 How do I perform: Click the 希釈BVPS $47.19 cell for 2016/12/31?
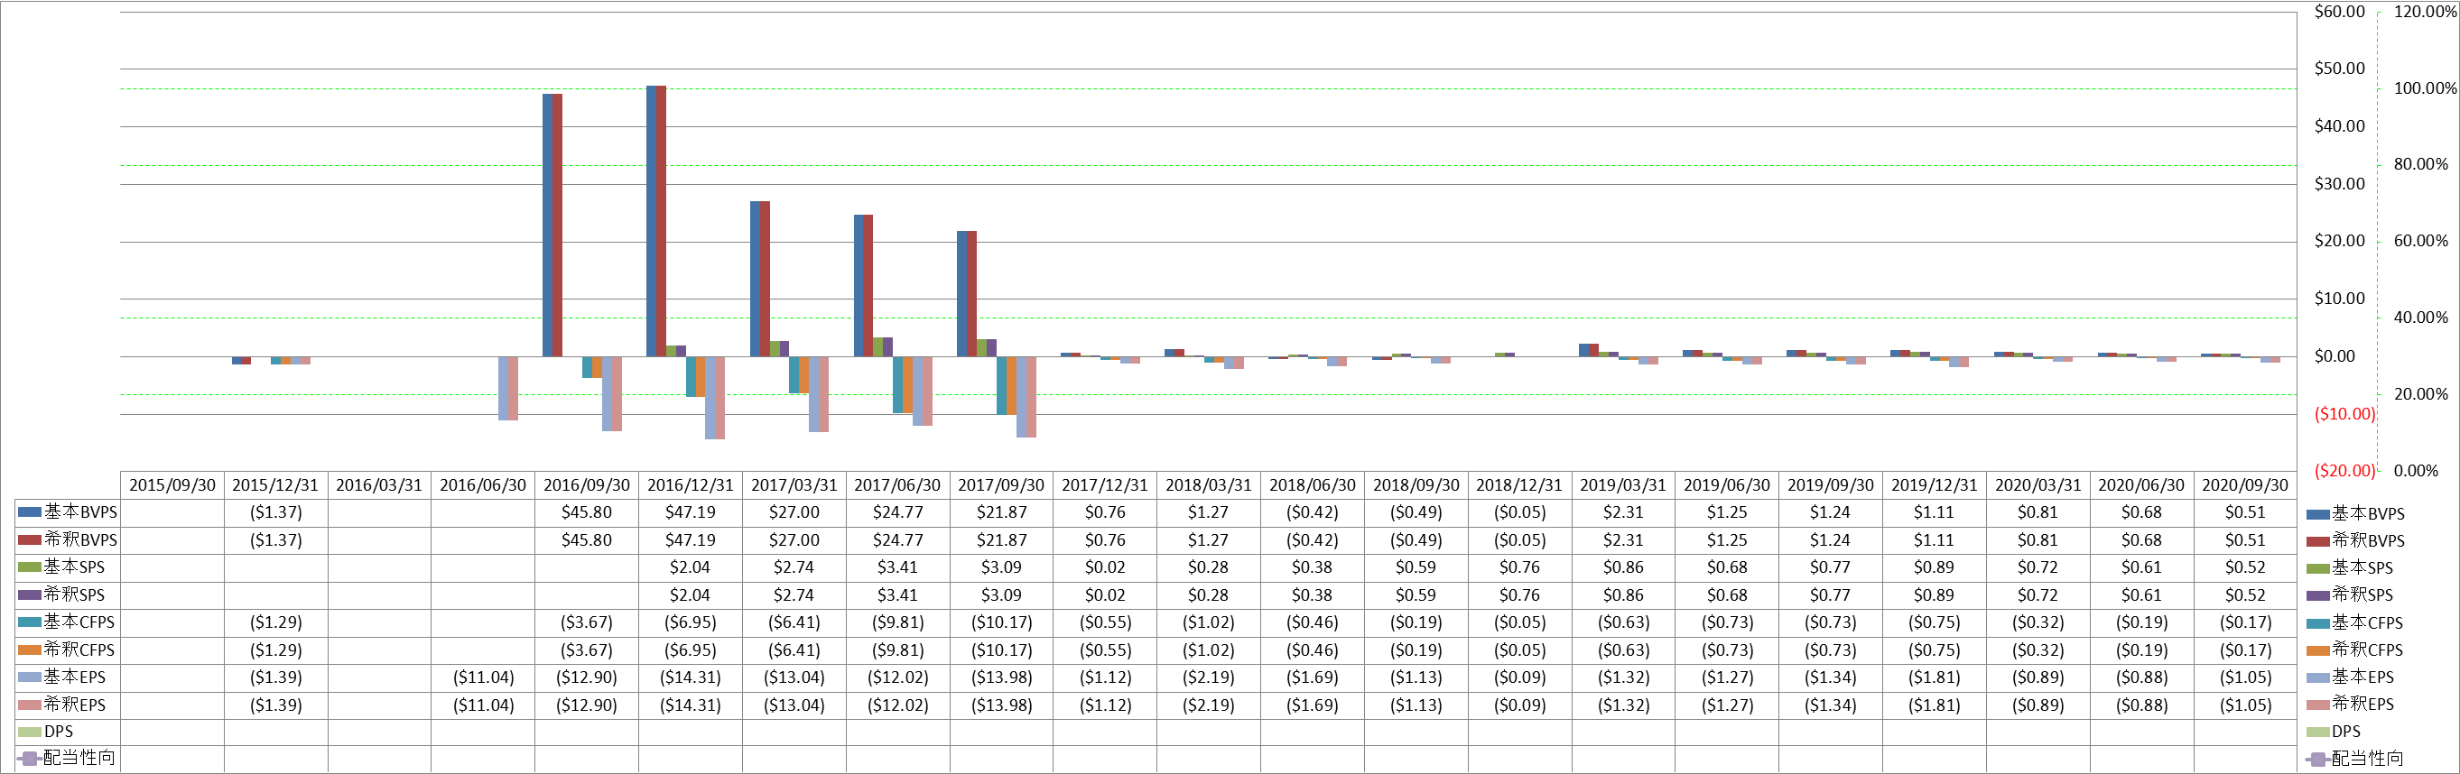tap(691, 540)
